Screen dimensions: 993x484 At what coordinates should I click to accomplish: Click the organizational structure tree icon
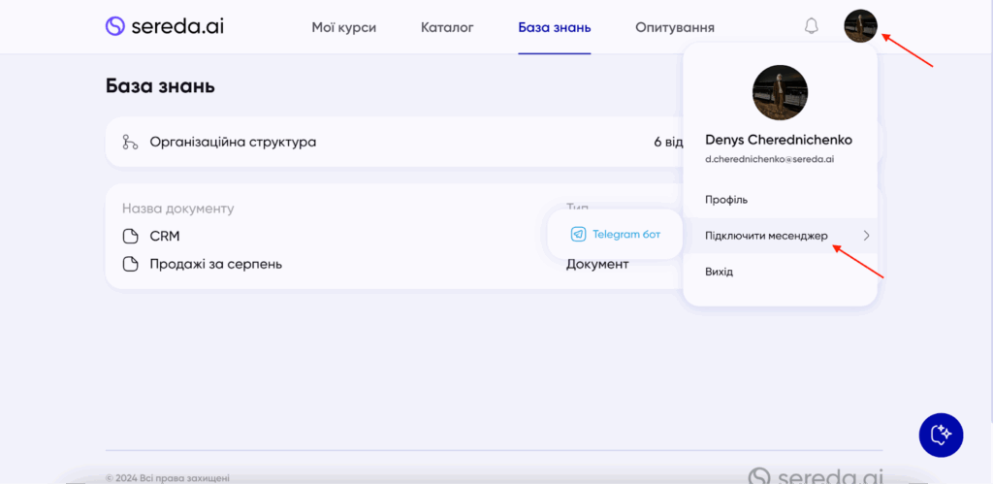tap(130, 143)
